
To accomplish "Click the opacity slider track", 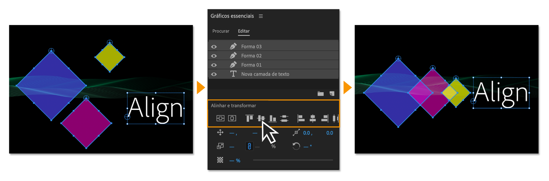I will pos(293,160).
